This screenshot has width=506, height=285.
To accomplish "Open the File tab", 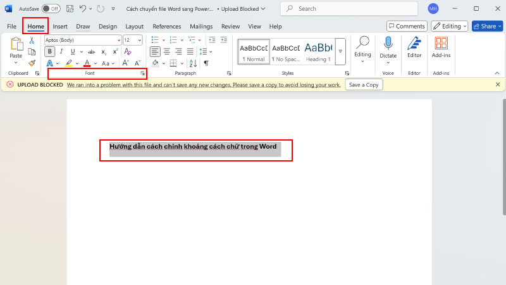I will click(11, 27).
